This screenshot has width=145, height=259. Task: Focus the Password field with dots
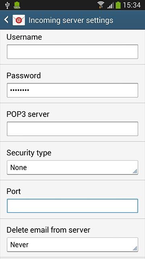(x=72, y=90)
